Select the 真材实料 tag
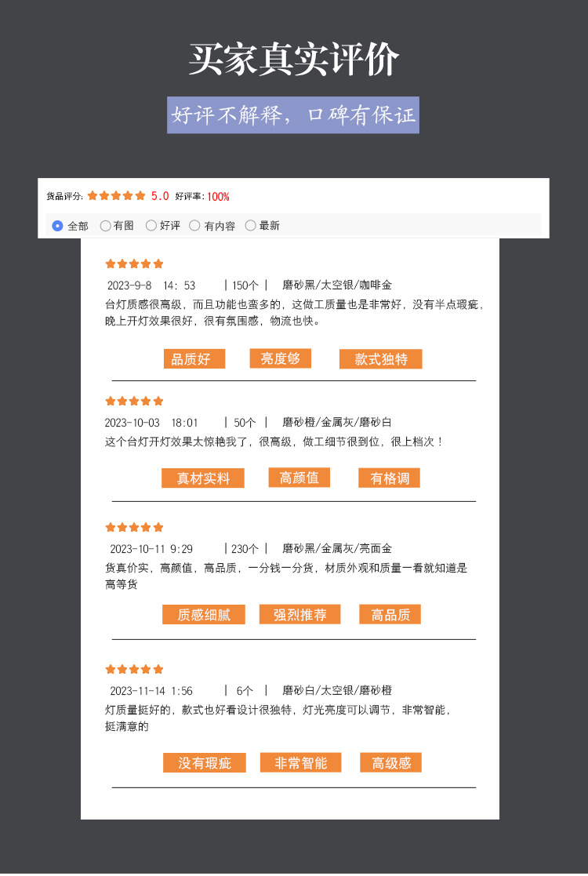This screenshot has width=588, height=876. [x=203, y=478]
